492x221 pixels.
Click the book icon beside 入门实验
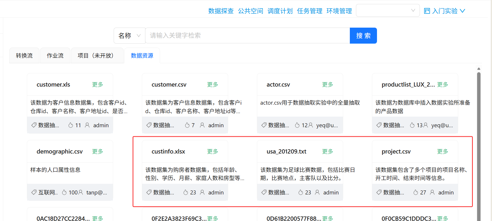click(427, 11)
